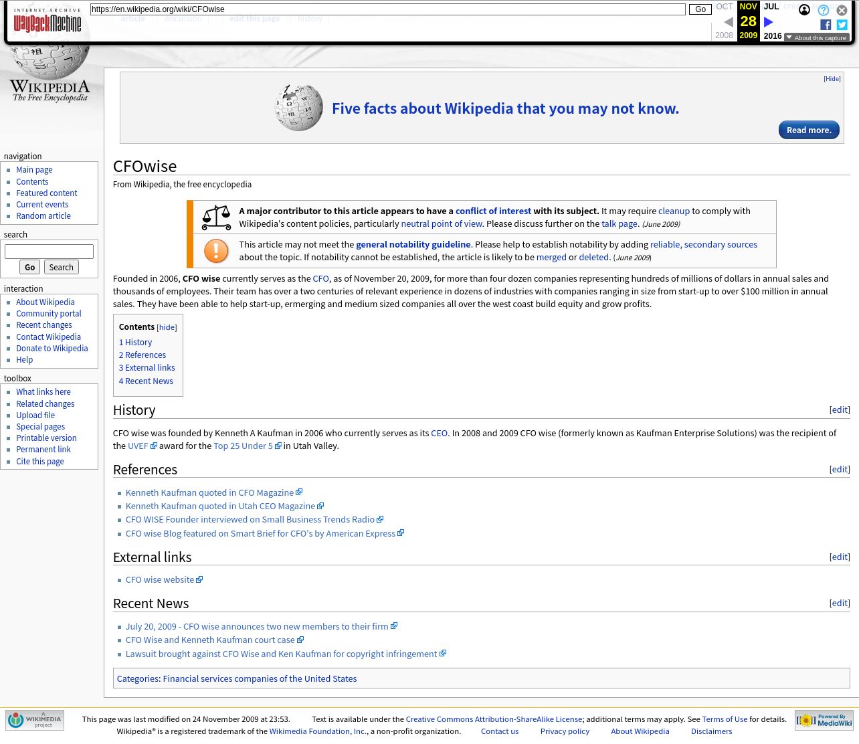Open Printable version in toolbox
859x744 pixels.
pyautogui.click(x=46, y=438)
